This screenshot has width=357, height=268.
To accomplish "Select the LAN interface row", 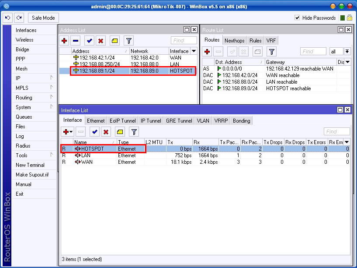I will (x=205, y=155).
